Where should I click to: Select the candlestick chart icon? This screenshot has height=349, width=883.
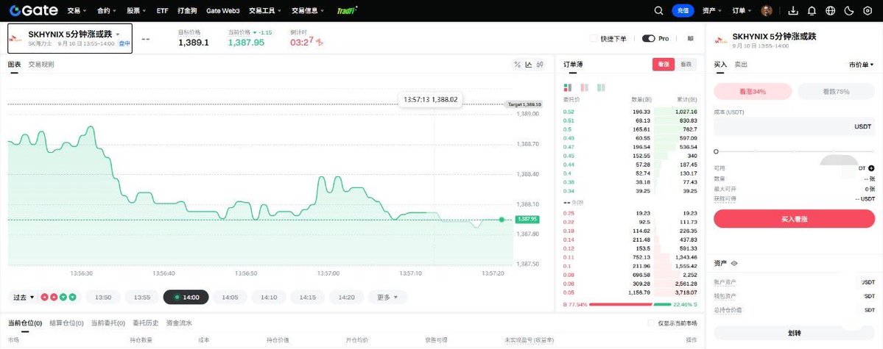point(540,65)
